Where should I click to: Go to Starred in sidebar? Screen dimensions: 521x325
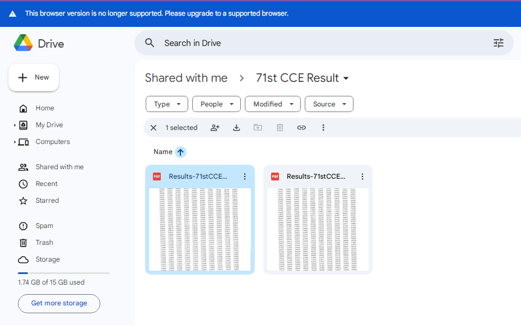pyautogui.click(x=47, y=201)
